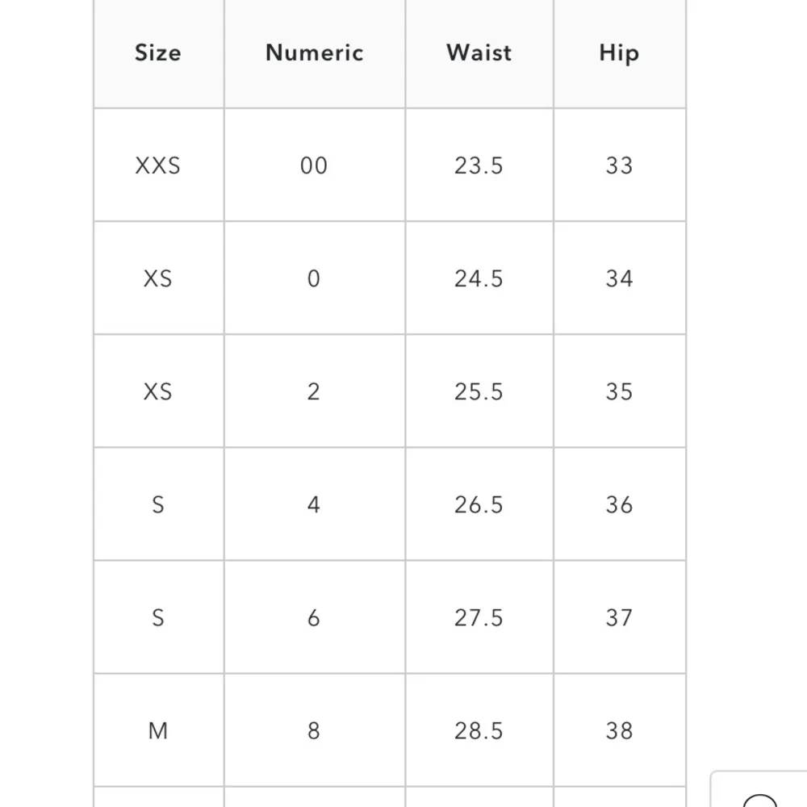The width and height of the screenshot is (807, 807).
Task: Click the M size cell
Action: (158, 730)
